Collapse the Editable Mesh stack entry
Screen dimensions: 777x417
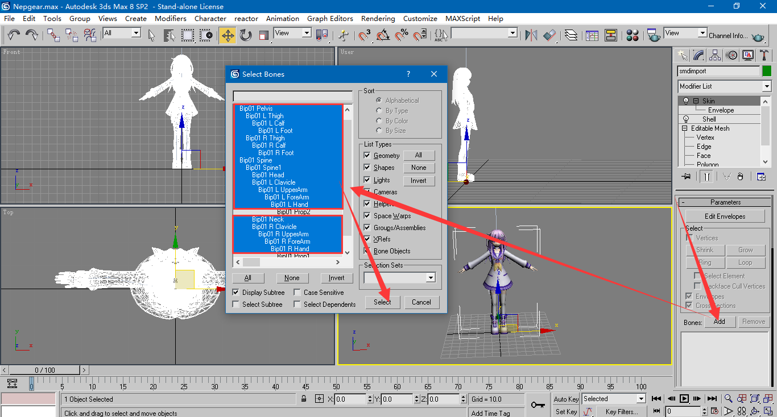point(685,128)
